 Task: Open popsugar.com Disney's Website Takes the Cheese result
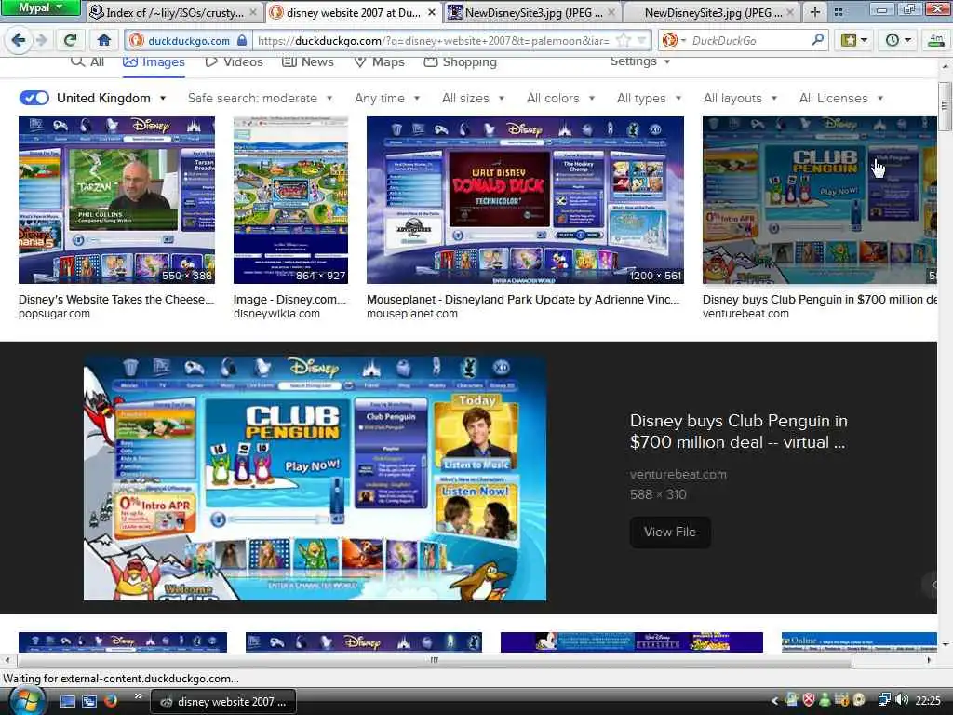pos(116,299)
